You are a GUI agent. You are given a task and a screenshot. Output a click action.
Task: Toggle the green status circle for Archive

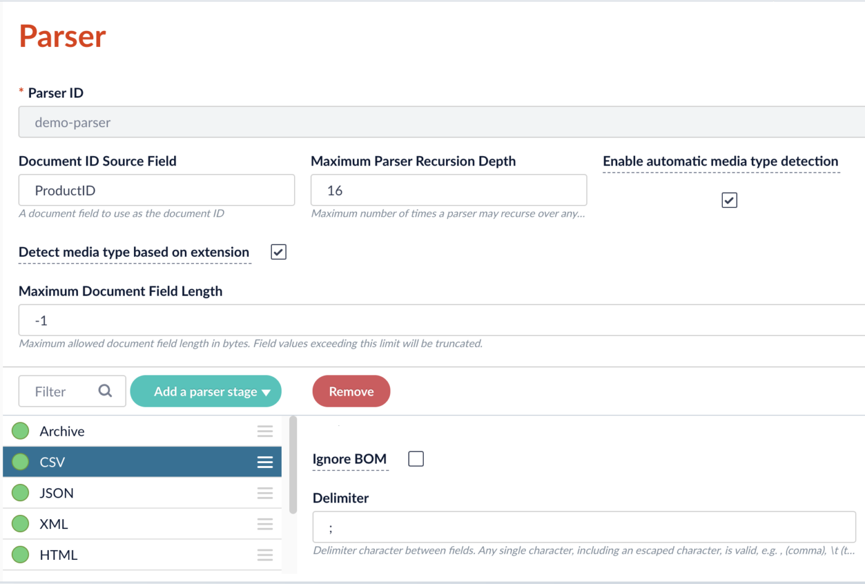[20, 431]
